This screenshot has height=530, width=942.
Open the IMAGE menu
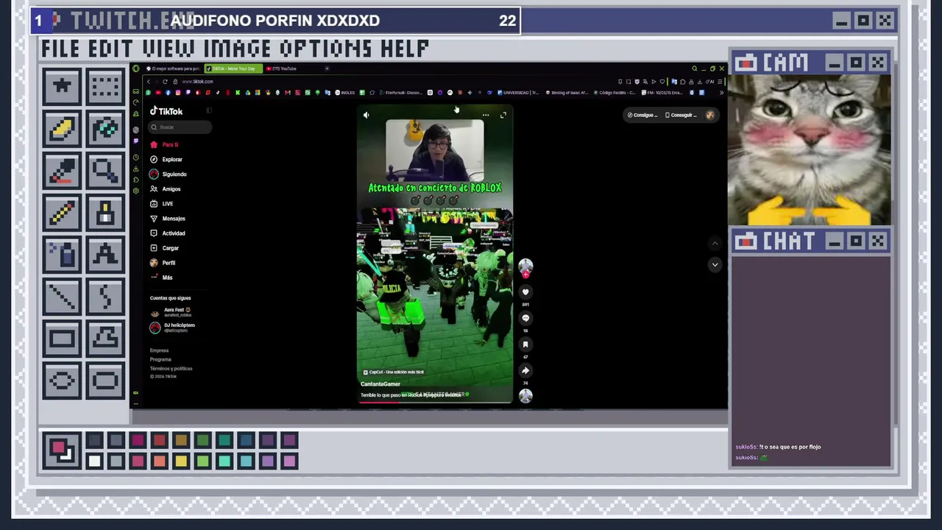pyautogui.click(x=237, y=49)
